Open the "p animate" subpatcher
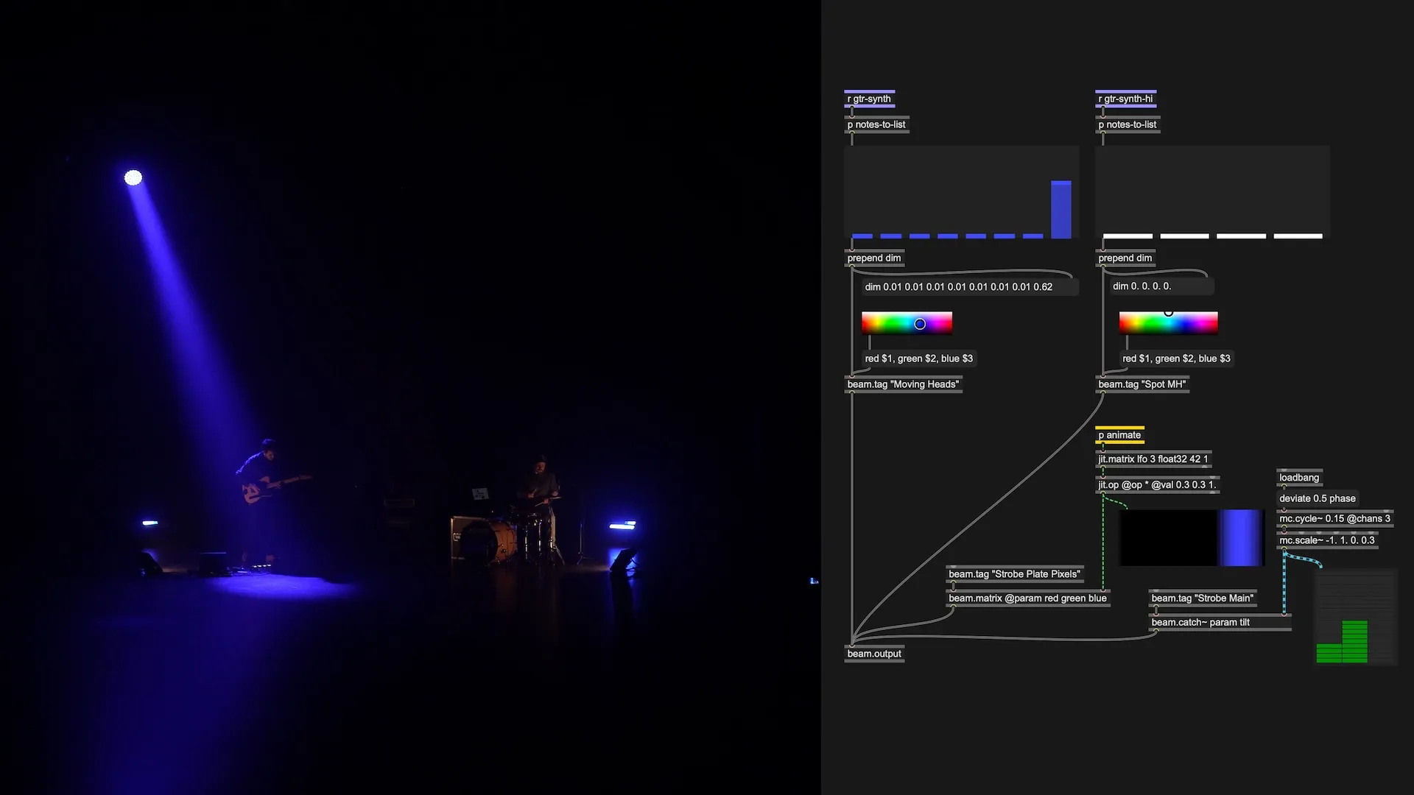1414x795 pixels. [1119, 435]
